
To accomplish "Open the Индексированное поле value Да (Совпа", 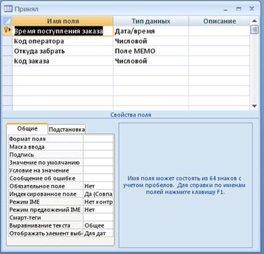I will pyautogui.click(x=98, y=194).
